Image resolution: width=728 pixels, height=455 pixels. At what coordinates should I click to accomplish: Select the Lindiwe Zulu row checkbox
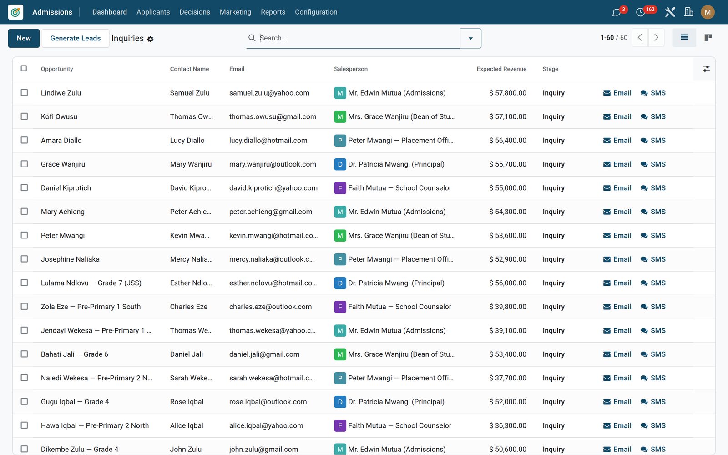coord(24,92)
